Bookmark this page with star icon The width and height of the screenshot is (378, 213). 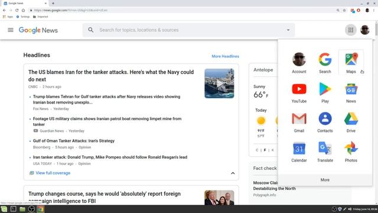point(344,10)
